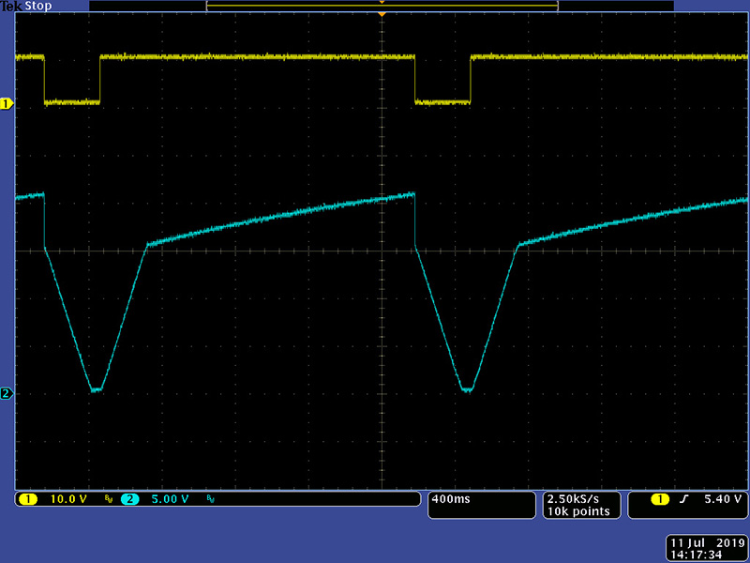Image resolution: width=750 pixels, height=563 pixels.
Task: Select the 10.0 V channel 1 scale
Action: (x=69, y=499)
